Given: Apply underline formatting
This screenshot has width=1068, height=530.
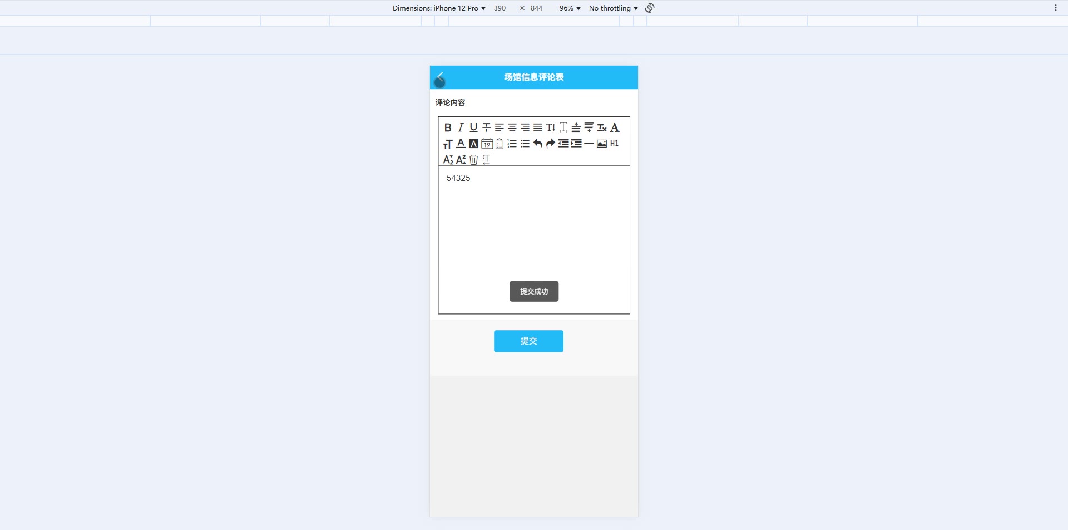Looking at the screenshot, I should point(473,127).
